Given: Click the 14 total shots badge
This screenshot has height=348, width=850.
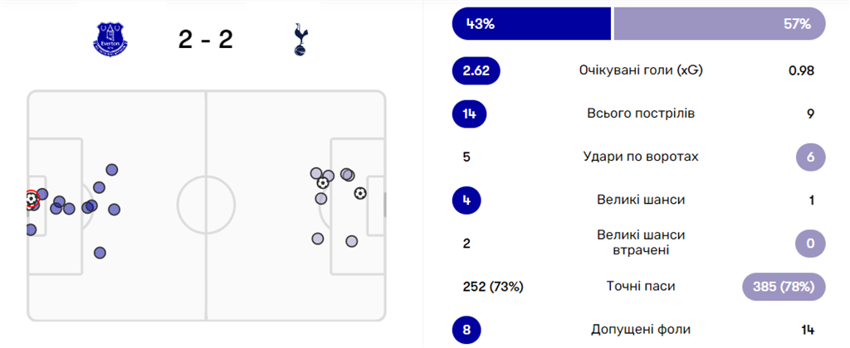Looking at the screenshot, I should [x=469, y=114].
